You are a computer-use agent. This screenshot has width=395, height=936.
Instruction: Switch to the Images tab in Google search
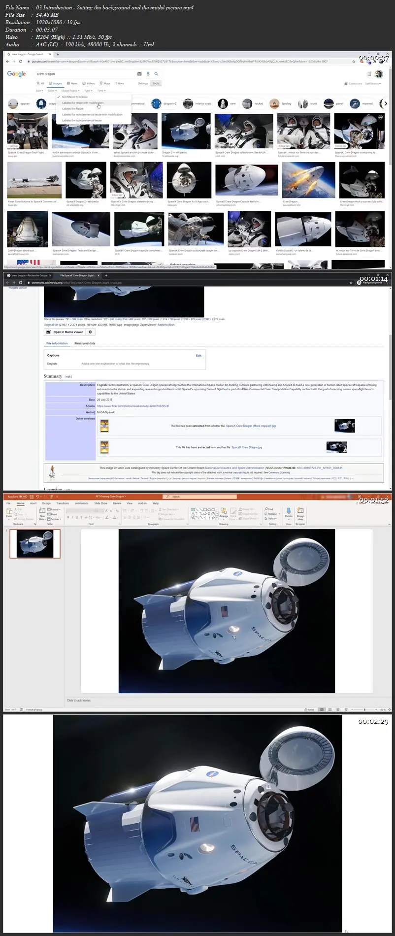coord(56,83)
